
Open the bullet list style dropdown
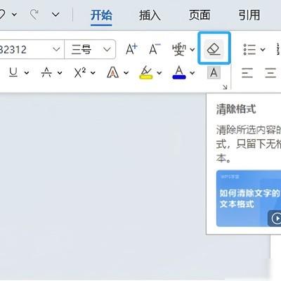263,50
